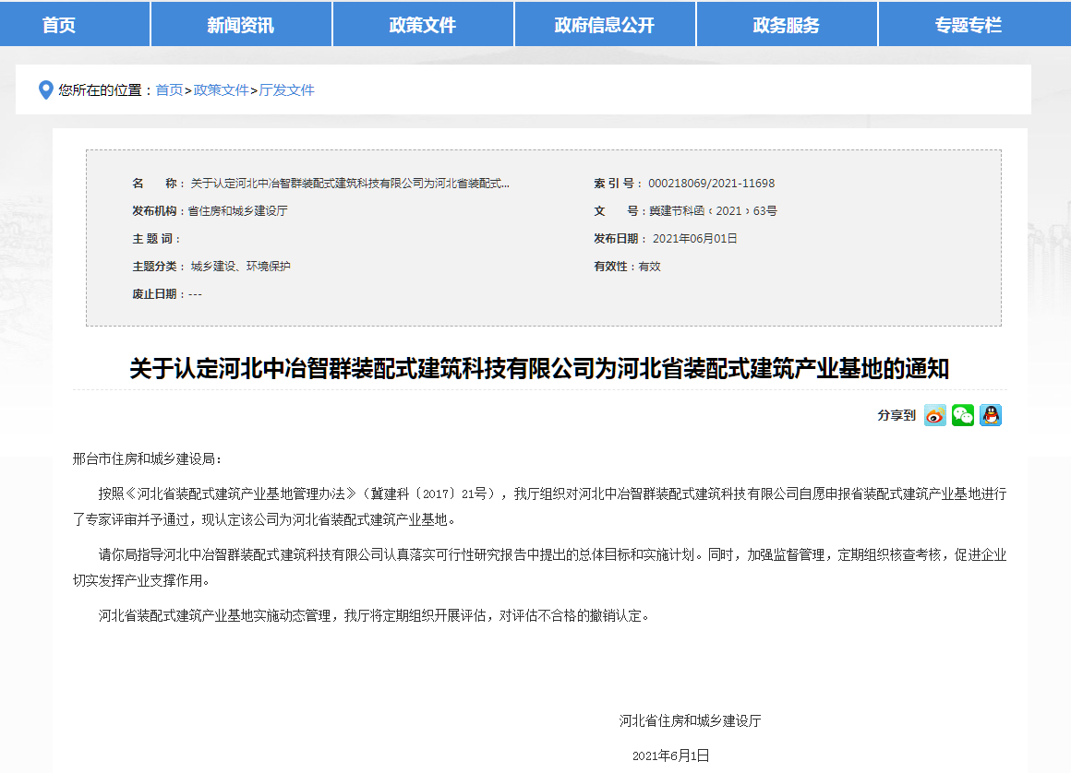Click the blue location pin icon
The width and height of the screenshot is (1071, 773).
(x=45, y=90)
